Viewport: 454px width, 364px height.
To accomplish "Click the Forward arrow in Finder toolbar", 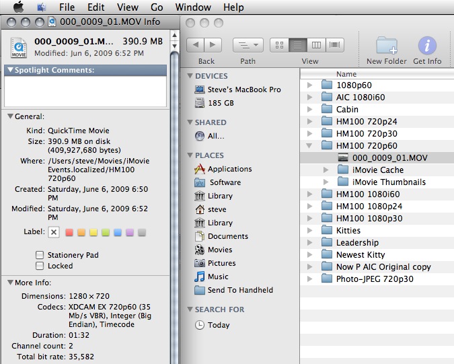I will (213, 45).
